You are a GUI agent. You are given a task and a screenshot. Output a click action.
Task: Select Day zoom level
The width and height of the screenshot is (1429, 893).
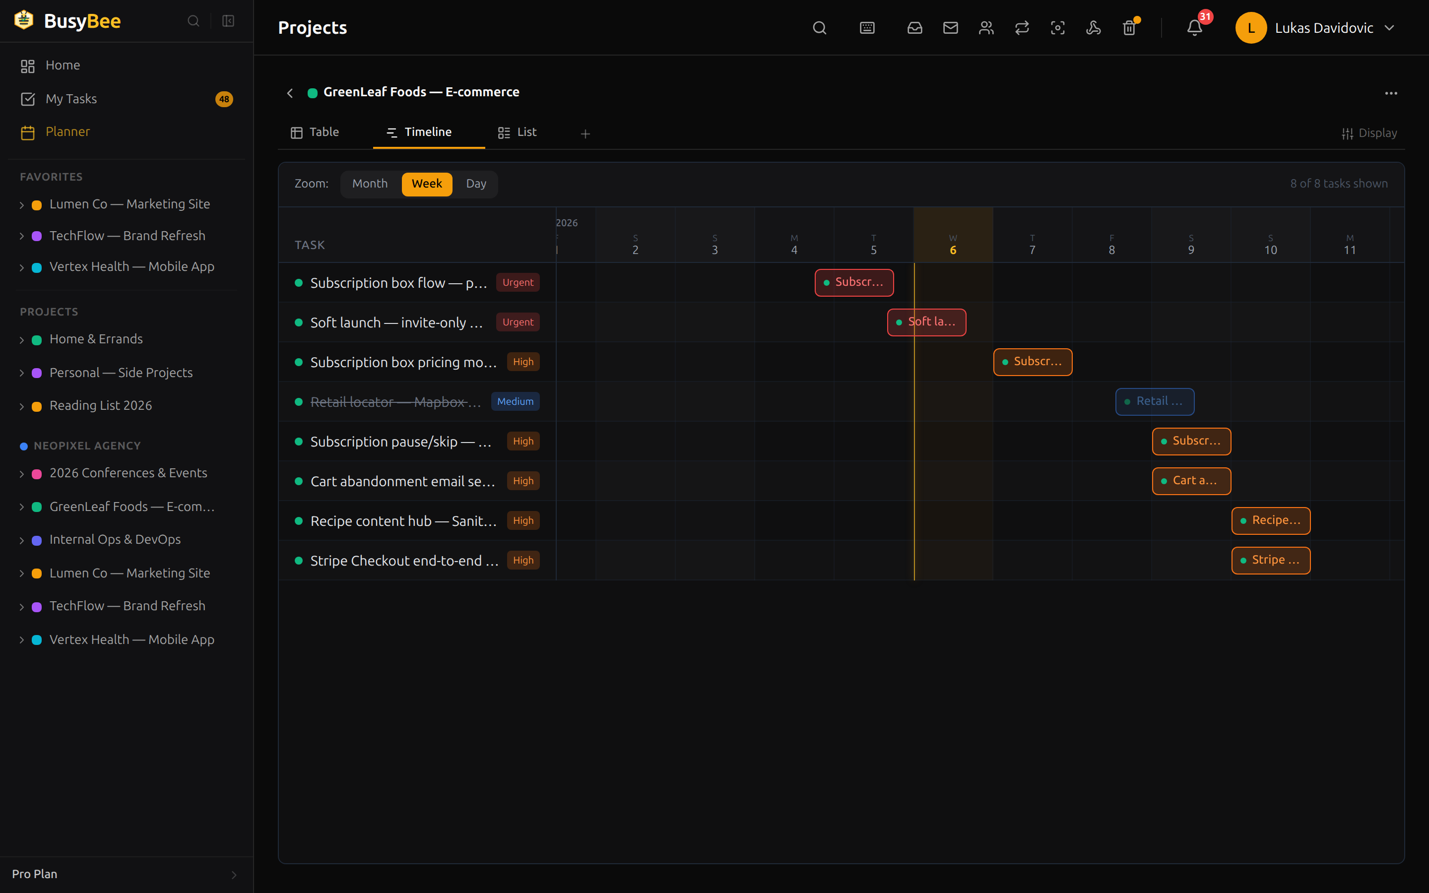[x=476, y=184]
